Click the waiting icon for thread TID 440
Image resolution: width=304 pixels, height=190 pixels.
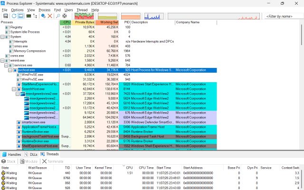tap(3, 173)
